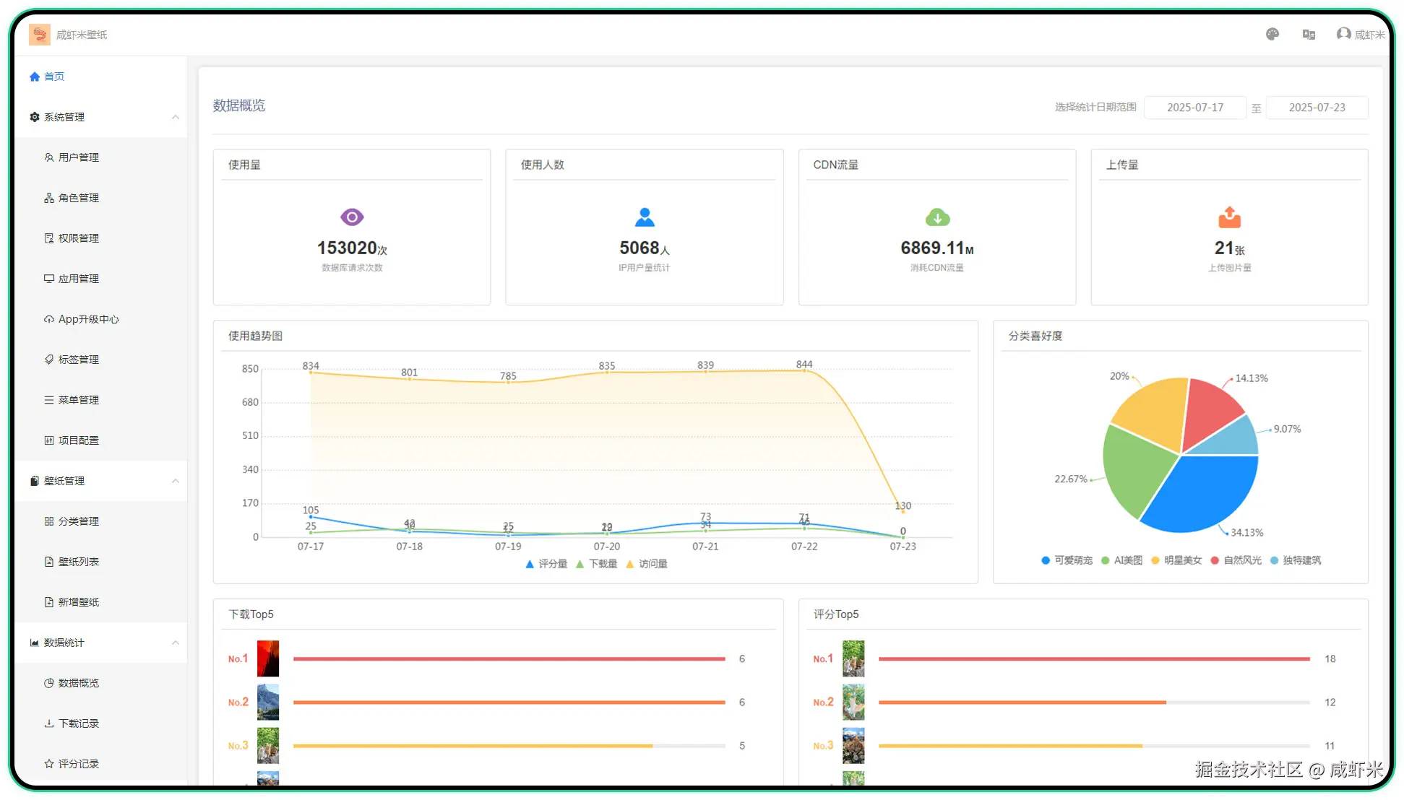Go to 壁纸列表 menu item
This screenshot has width=1404, height=800.
point(79,562)
